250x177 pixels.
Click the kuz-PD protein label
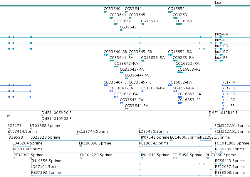click(229, 94)
